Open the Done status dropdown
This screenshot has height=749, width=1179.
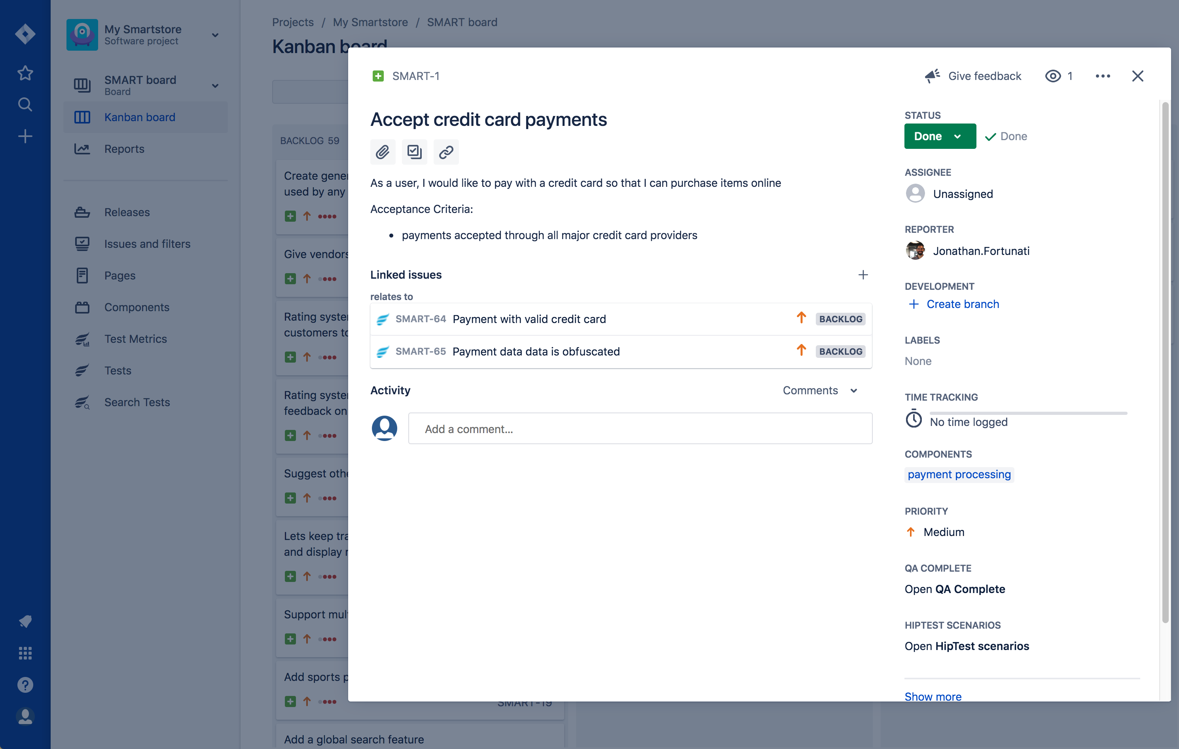[939, 136]
